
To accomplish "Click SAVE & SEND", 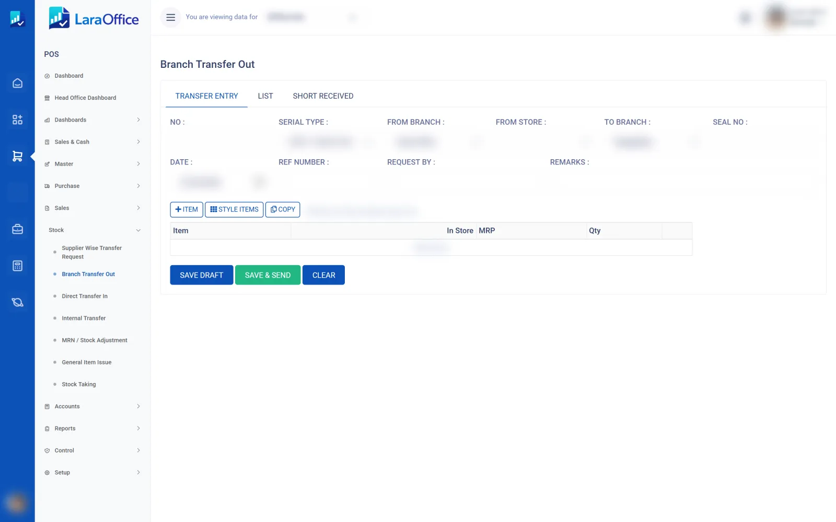I will pos(268,275).
